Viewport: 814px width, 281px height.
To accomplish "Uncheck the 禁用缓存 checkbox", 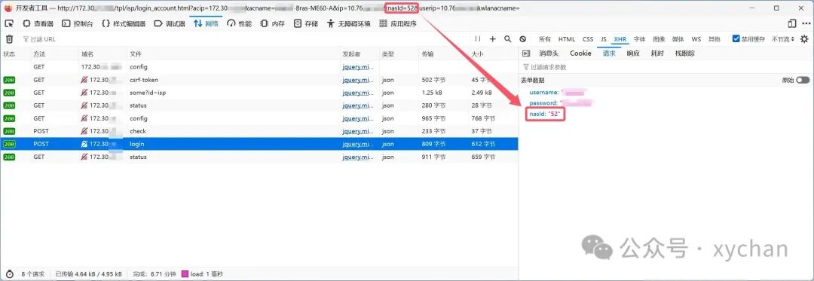I will tap(736, 39).
